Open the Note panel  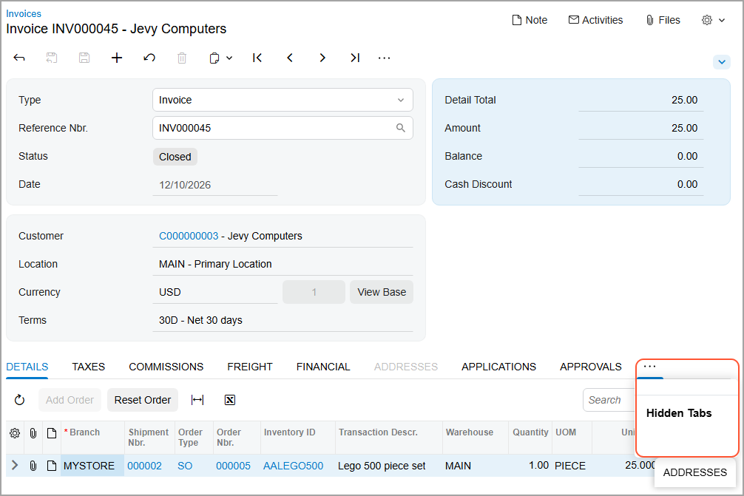pyautogui.click(x=530, y=20)
